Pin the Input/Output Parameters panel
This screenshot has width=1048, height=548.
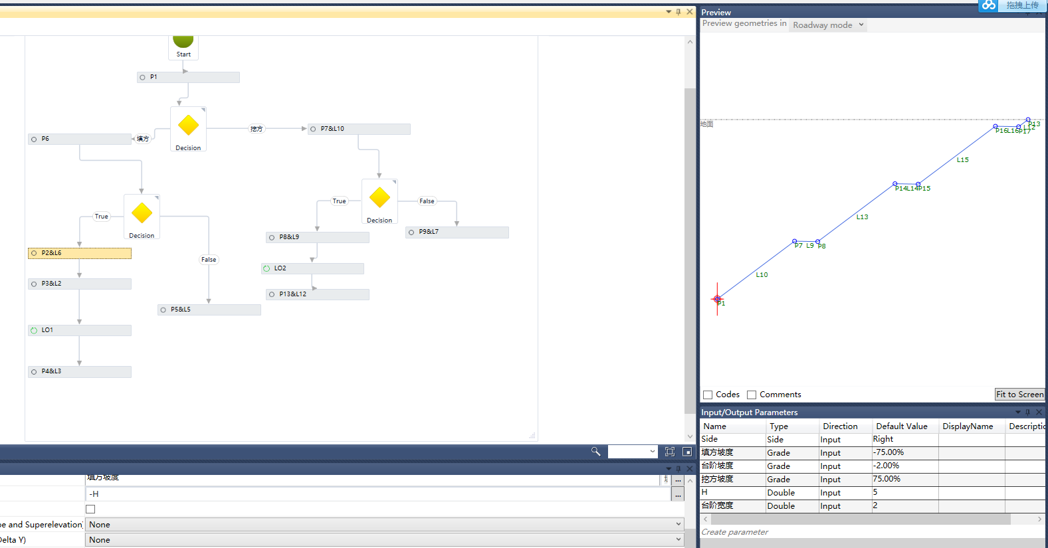1028,412
